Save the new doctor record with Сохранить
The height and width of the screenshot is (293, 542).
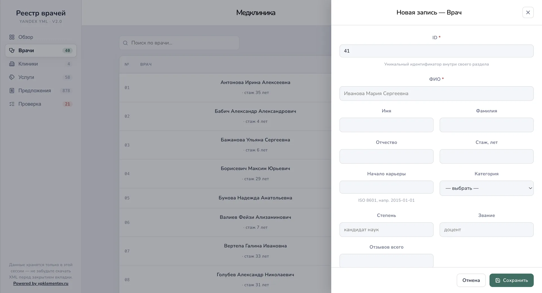tap(511, 280)
